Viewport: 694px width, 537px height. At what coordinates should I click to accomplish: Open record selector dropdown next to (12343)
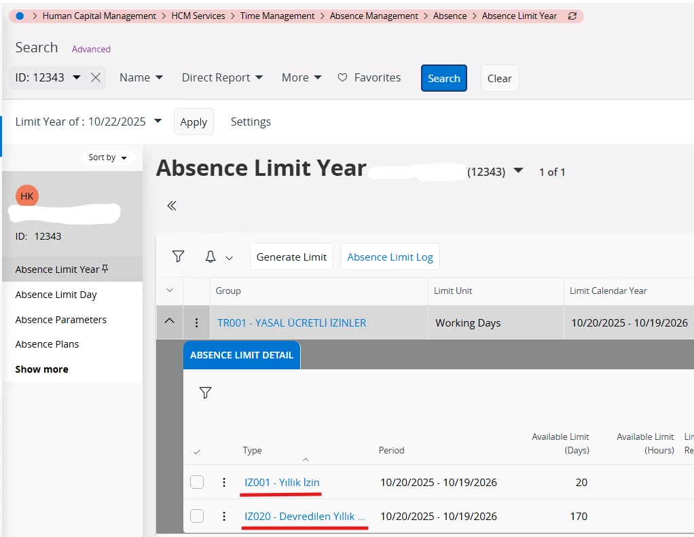click(518, 171)
